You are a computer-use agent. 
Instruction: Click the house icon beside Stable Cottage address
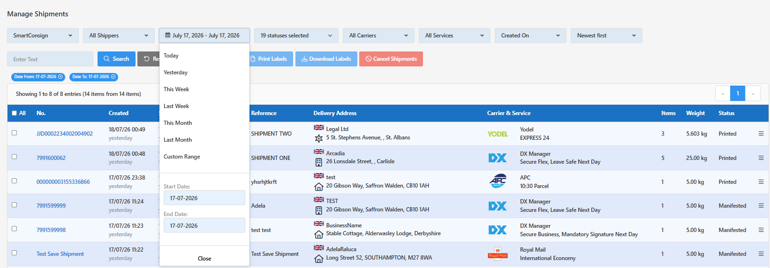tap(319, 234)
